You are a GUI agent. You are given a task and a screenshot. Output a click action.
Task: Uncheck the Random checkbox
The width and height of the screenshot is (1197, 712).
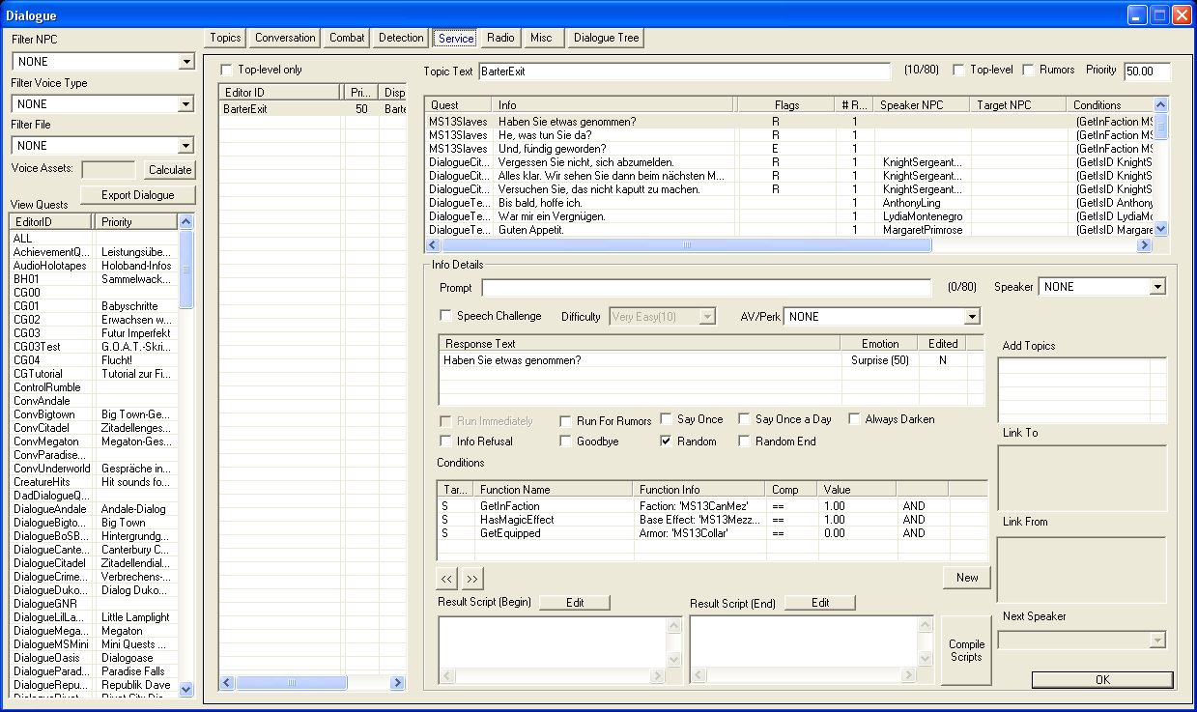tap(667, 441)
